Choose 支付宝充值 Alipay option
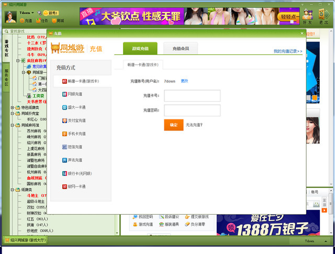Screen dimensions: 335x254 coord(74,120)
